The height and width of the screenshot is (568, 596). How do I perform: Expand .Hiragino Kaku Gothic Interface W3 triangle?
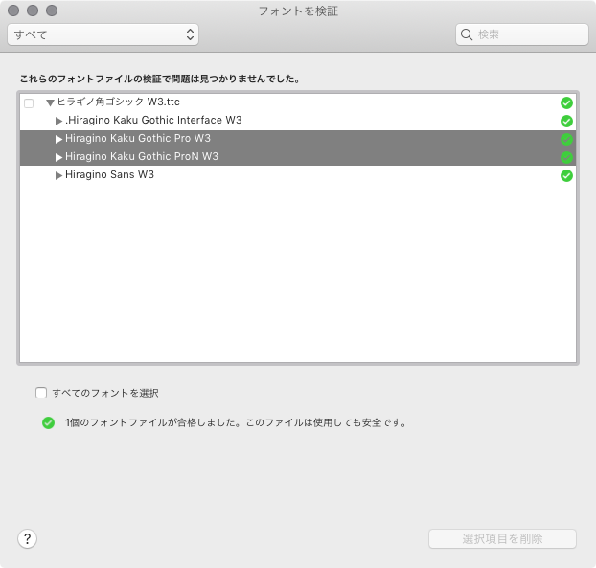point(58,121)
